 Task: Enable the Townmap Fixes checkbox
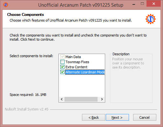point(62,62)
